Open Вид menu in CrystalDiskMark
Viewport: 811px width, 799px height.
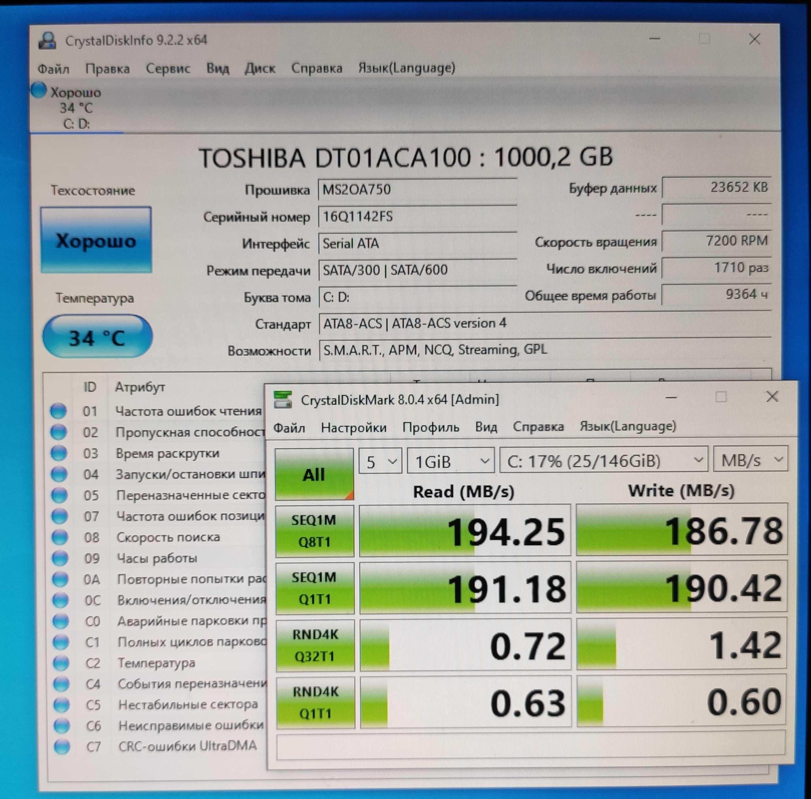point(486,426)
